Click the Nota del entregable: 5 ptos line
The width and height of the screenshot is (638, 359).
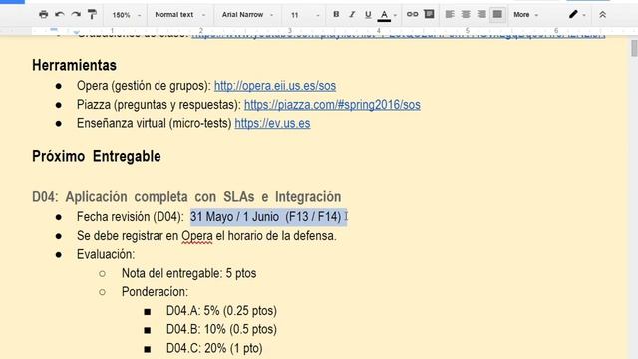(188, 273)
